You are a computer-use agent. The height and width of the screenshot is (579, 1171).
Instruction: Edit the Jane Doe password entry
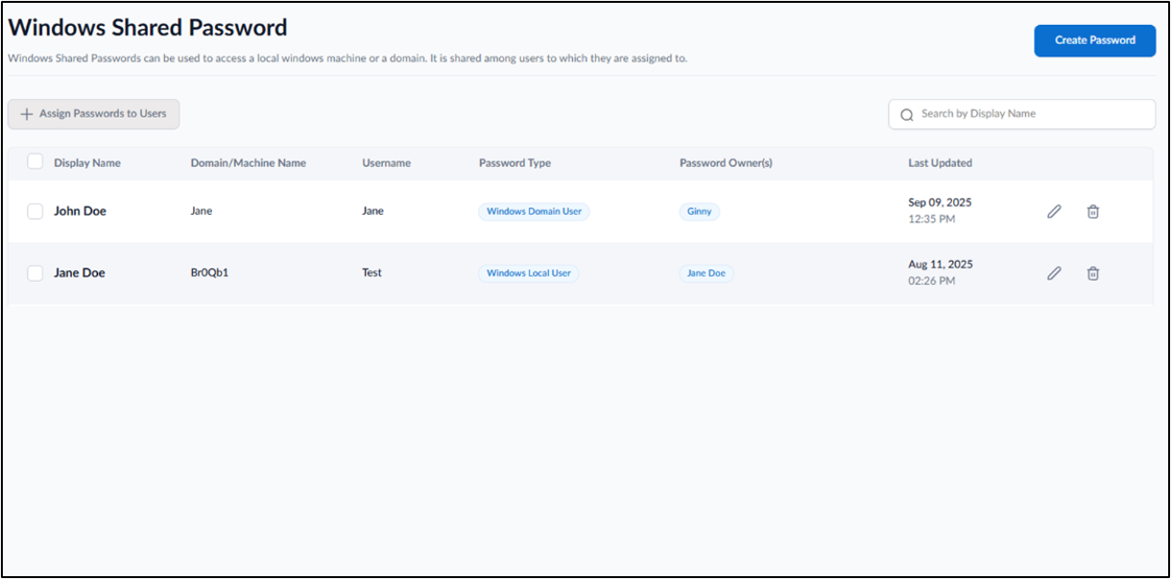1054,273
